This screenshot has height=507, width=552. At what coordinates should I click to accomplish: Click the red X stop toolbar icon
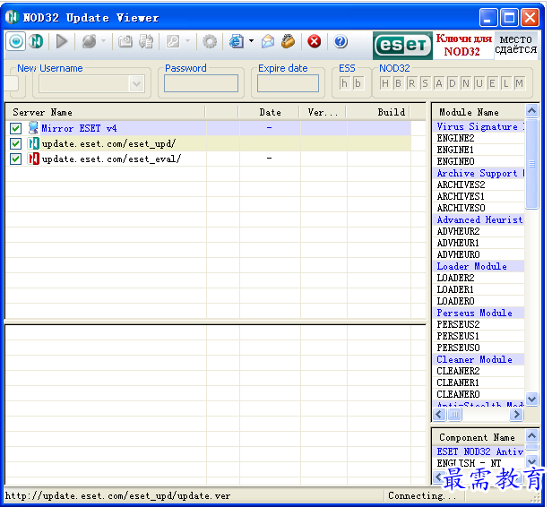point(315,41)
